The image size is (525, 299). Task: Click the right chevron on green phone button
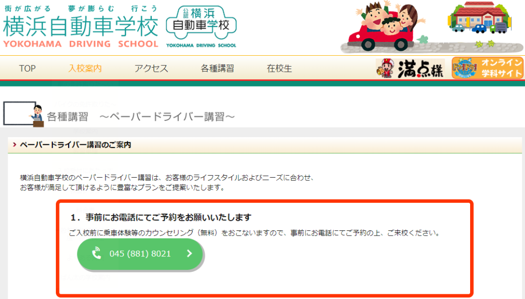click(x=190, y=253)
